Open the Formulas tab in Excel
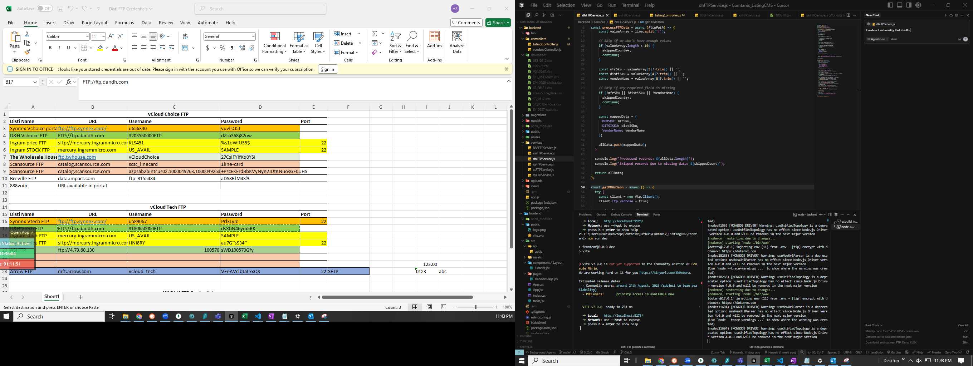This screenshot has width=973, height=366. pyautogui.click(x=124, y=23)
